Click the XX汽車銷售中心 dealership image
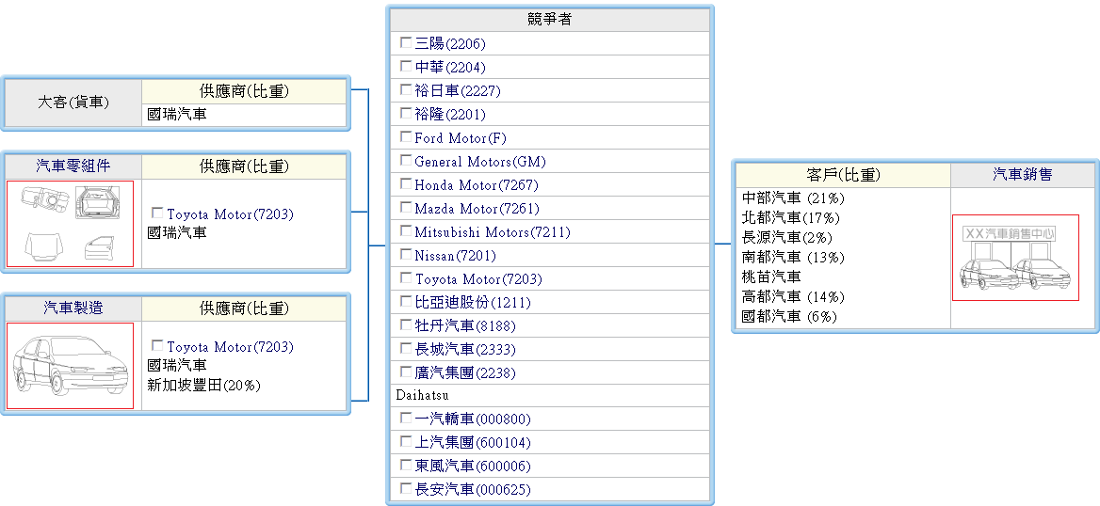 coord(1015,258)
